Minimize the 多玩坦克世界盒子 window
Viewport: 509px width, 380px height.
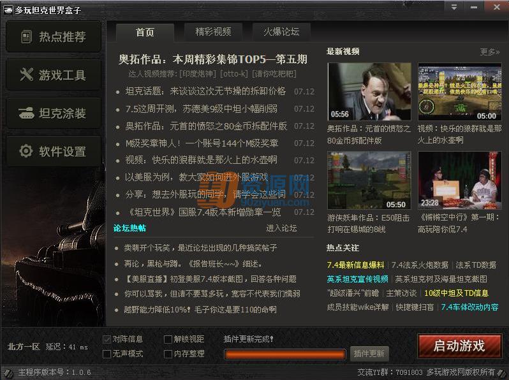point(474,7)
